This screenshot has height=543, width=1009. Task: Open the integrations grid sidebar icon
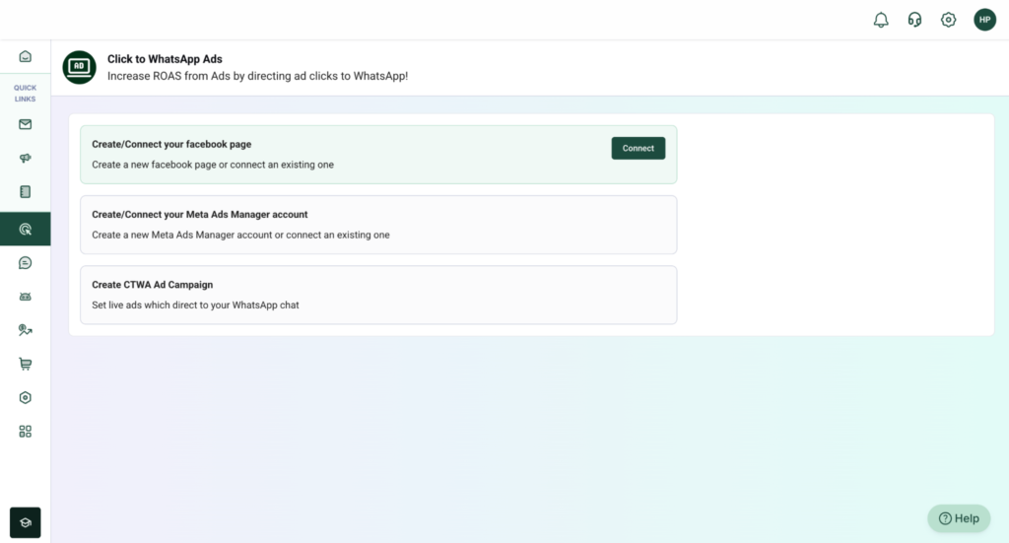tap(25, 431)
